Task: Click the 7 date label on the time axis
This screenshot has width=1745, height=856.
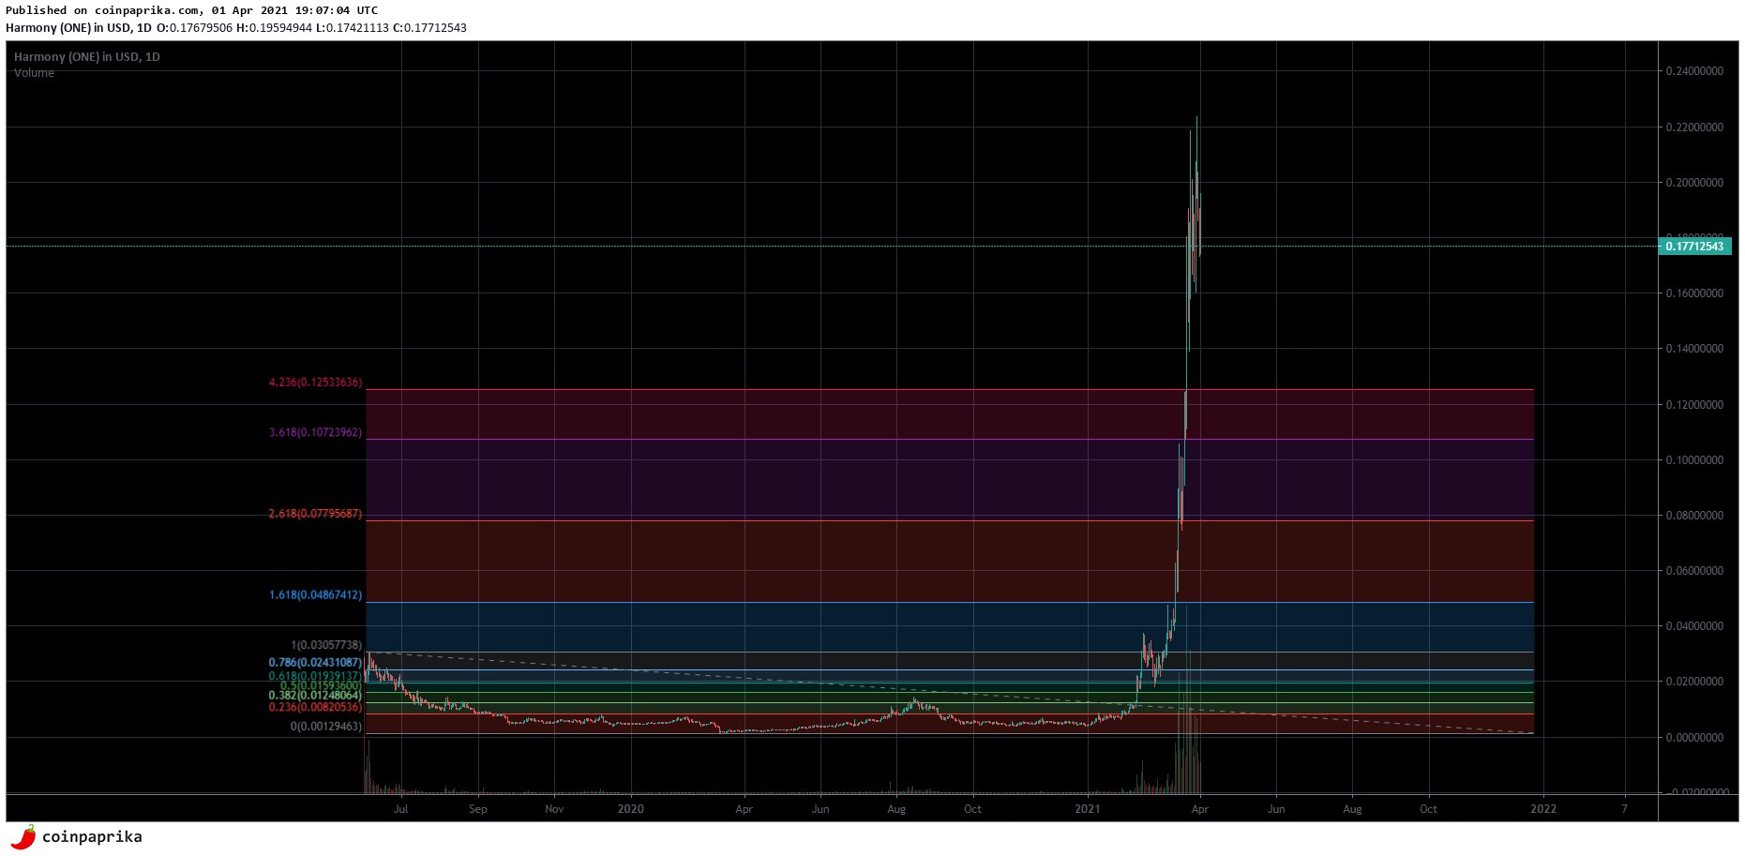Action: 1624,809
